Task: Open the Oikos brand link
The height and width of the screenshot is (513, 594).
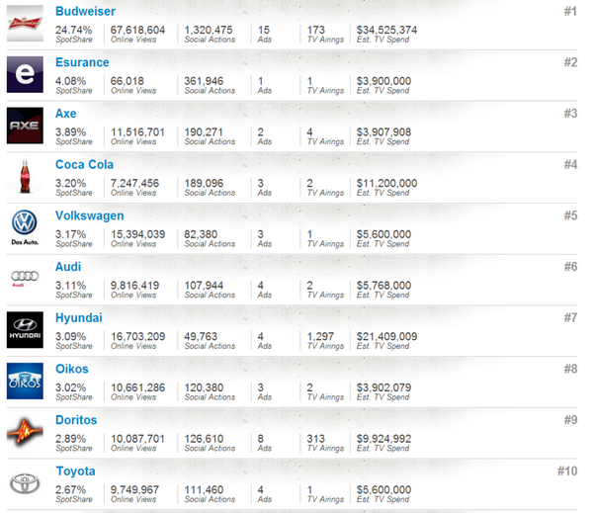Action: tap(72, 370)
